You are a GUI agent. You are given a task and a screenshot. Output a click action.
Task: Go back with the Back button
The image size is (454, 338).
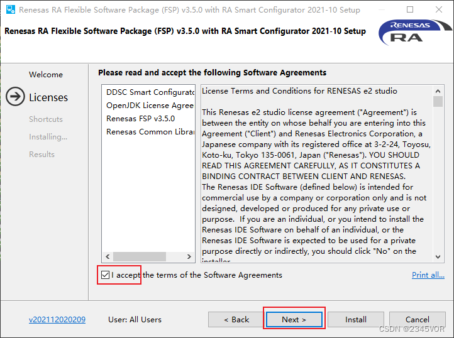pyautogui.click(x=236, y=319)
